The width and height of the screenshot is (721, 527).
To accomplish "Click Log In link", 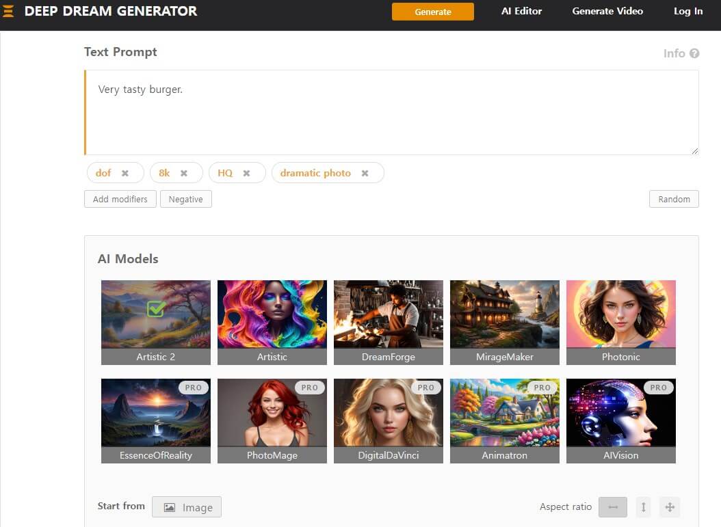I will pos(688,11).
